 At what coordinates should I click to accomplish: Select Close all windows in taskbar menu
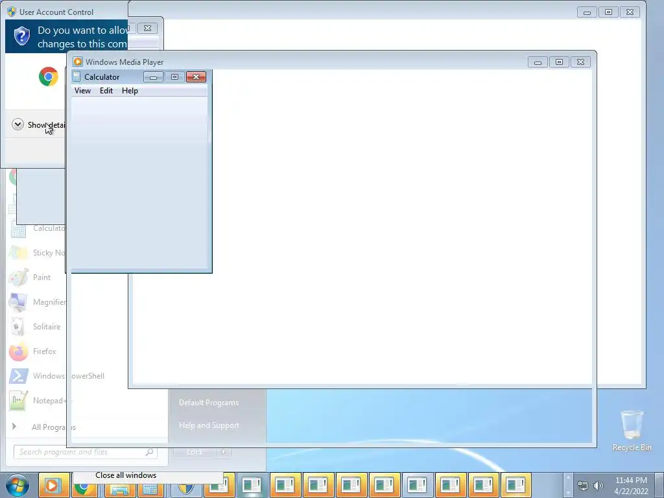tap(126, 475)
